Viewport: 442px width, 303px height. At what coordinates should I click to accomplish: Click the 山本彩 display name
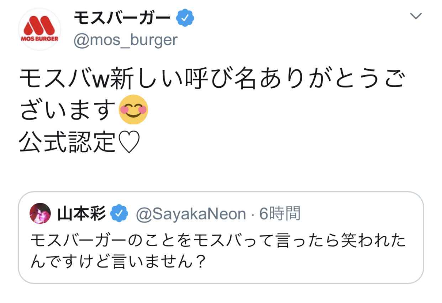81,214
